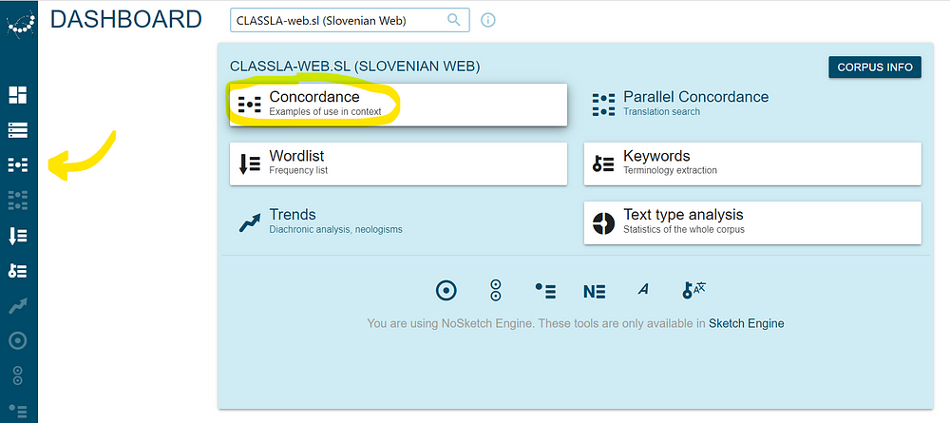Open Keywords icon in sidebar
The image size is (950, 423).
[17, 271]
